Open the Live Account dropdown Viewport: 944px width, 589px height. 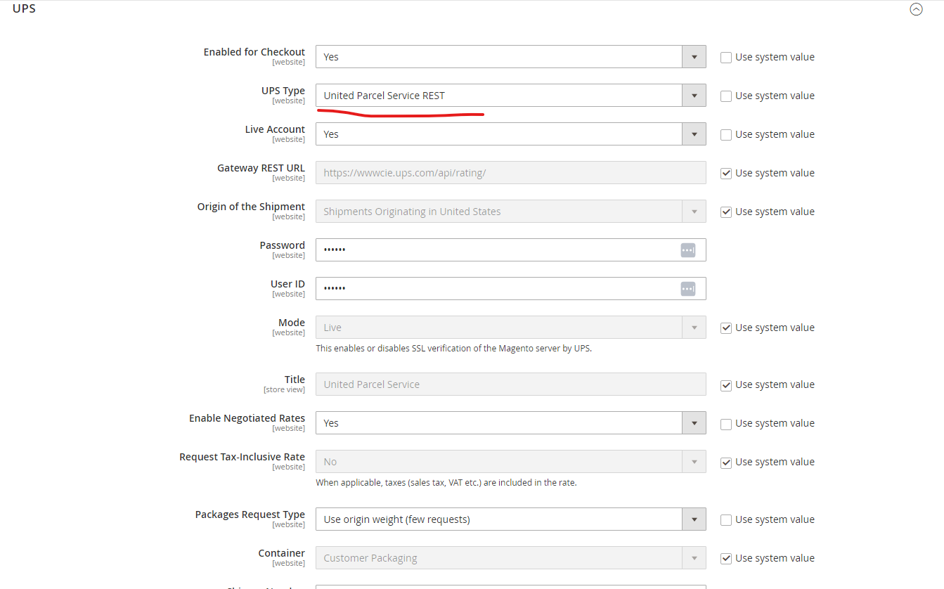pos(694,134)
